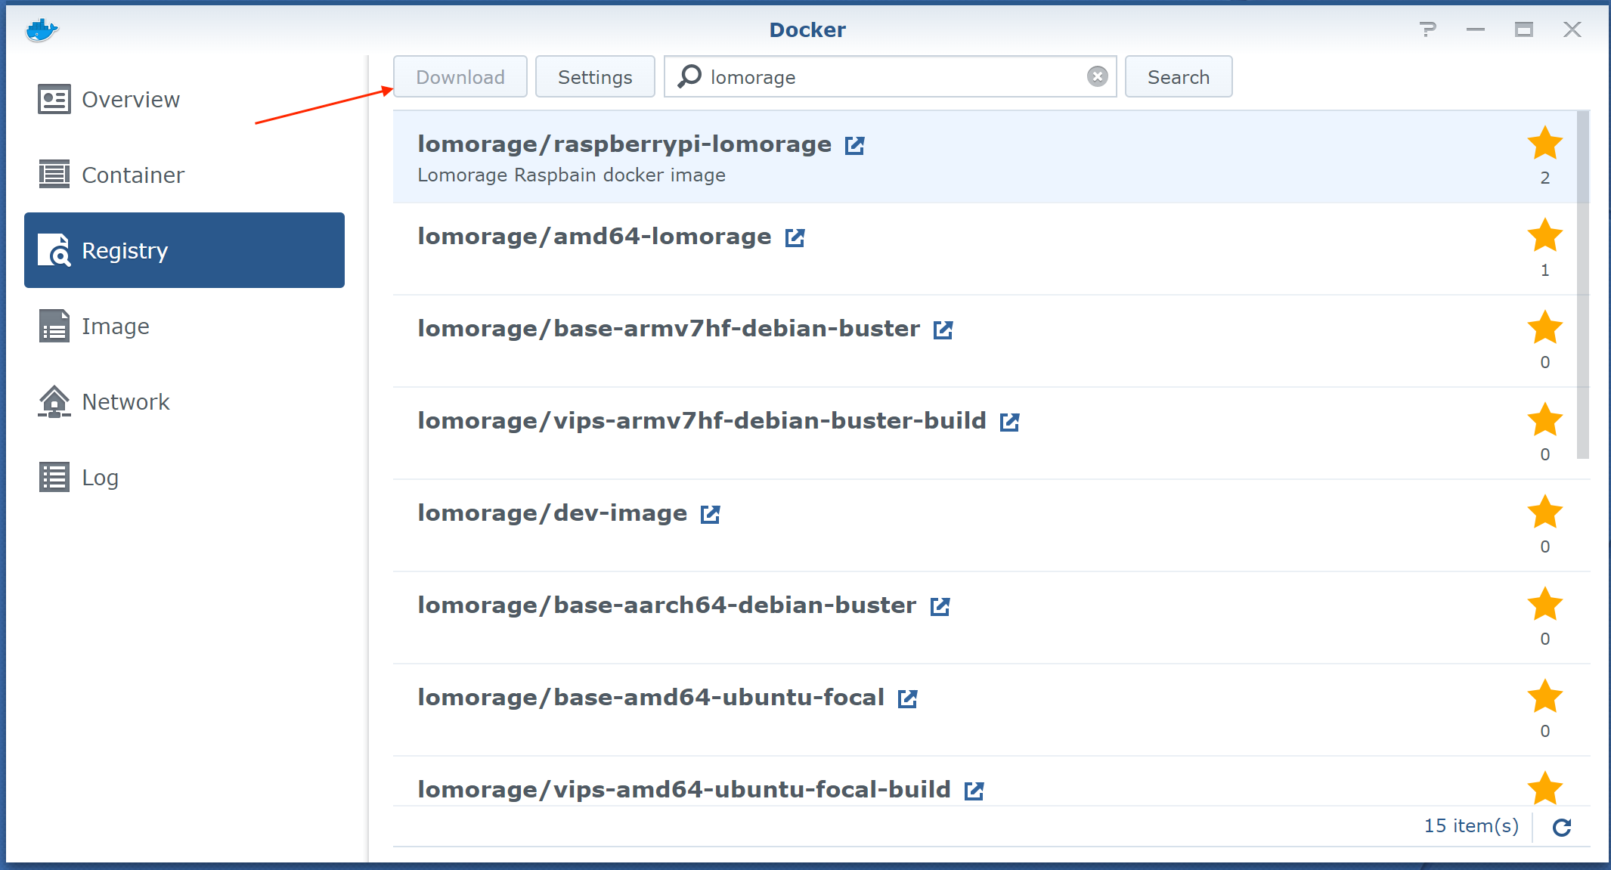Screen dimensions: 1611x870
Task: Go to the Image section
Action: click(184, 326)
